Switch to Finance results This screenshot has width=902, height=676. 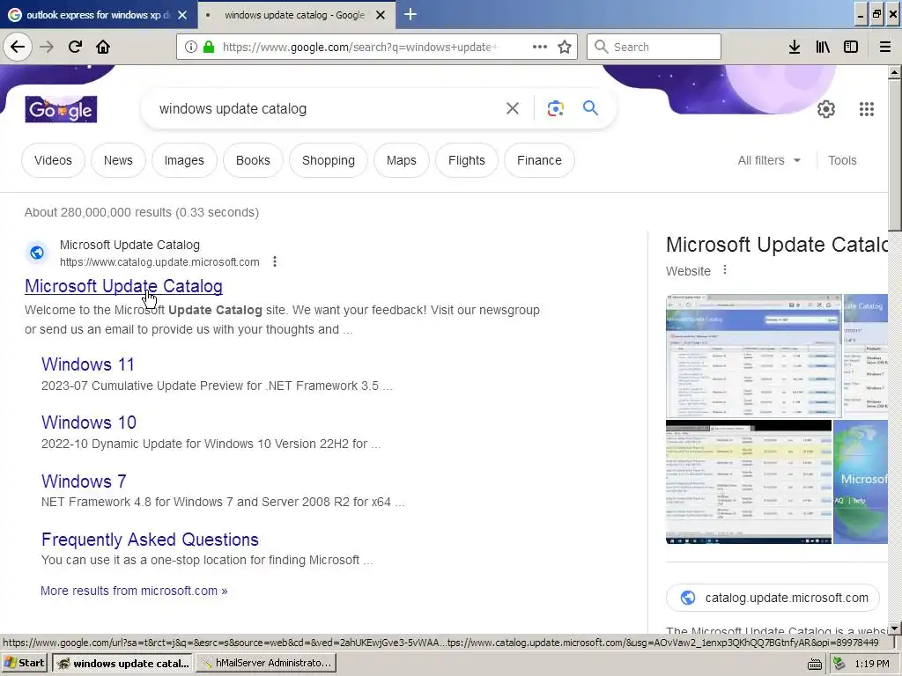point(539,160)
